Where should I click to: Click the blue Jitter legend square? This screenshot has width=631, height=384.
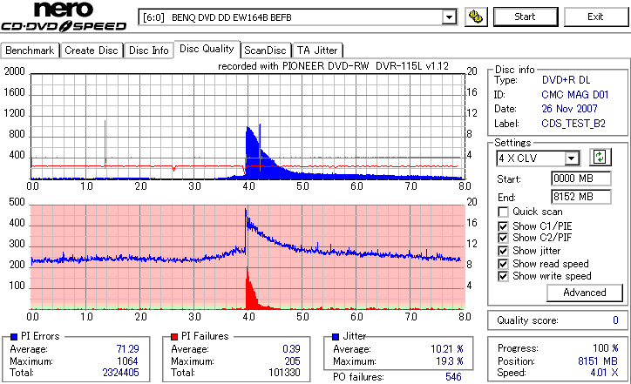pyautogui.click(x=336, y=337)
